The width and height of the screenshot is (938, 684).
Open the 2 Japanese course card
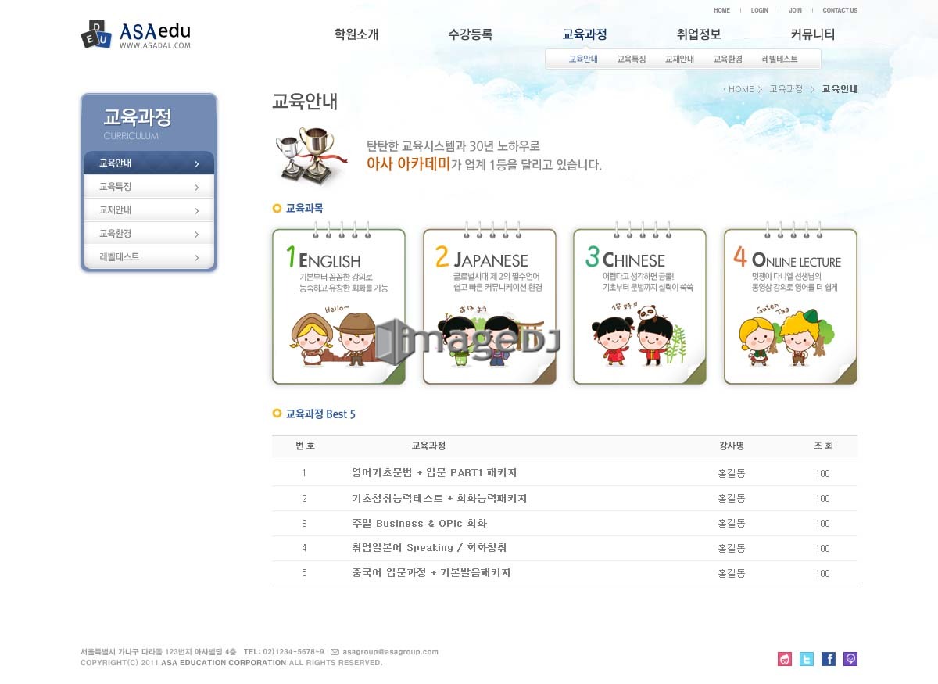point(489,306)
